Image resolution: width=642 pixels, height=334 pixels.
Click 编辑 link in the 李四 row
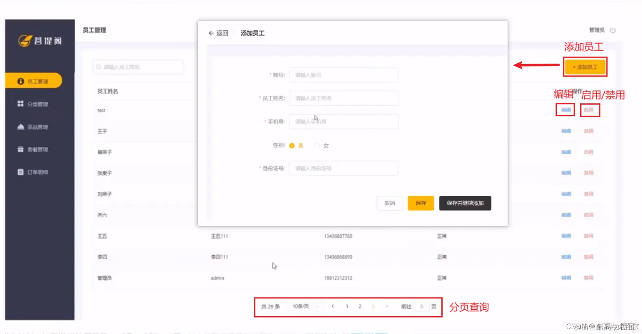(566, 257)
